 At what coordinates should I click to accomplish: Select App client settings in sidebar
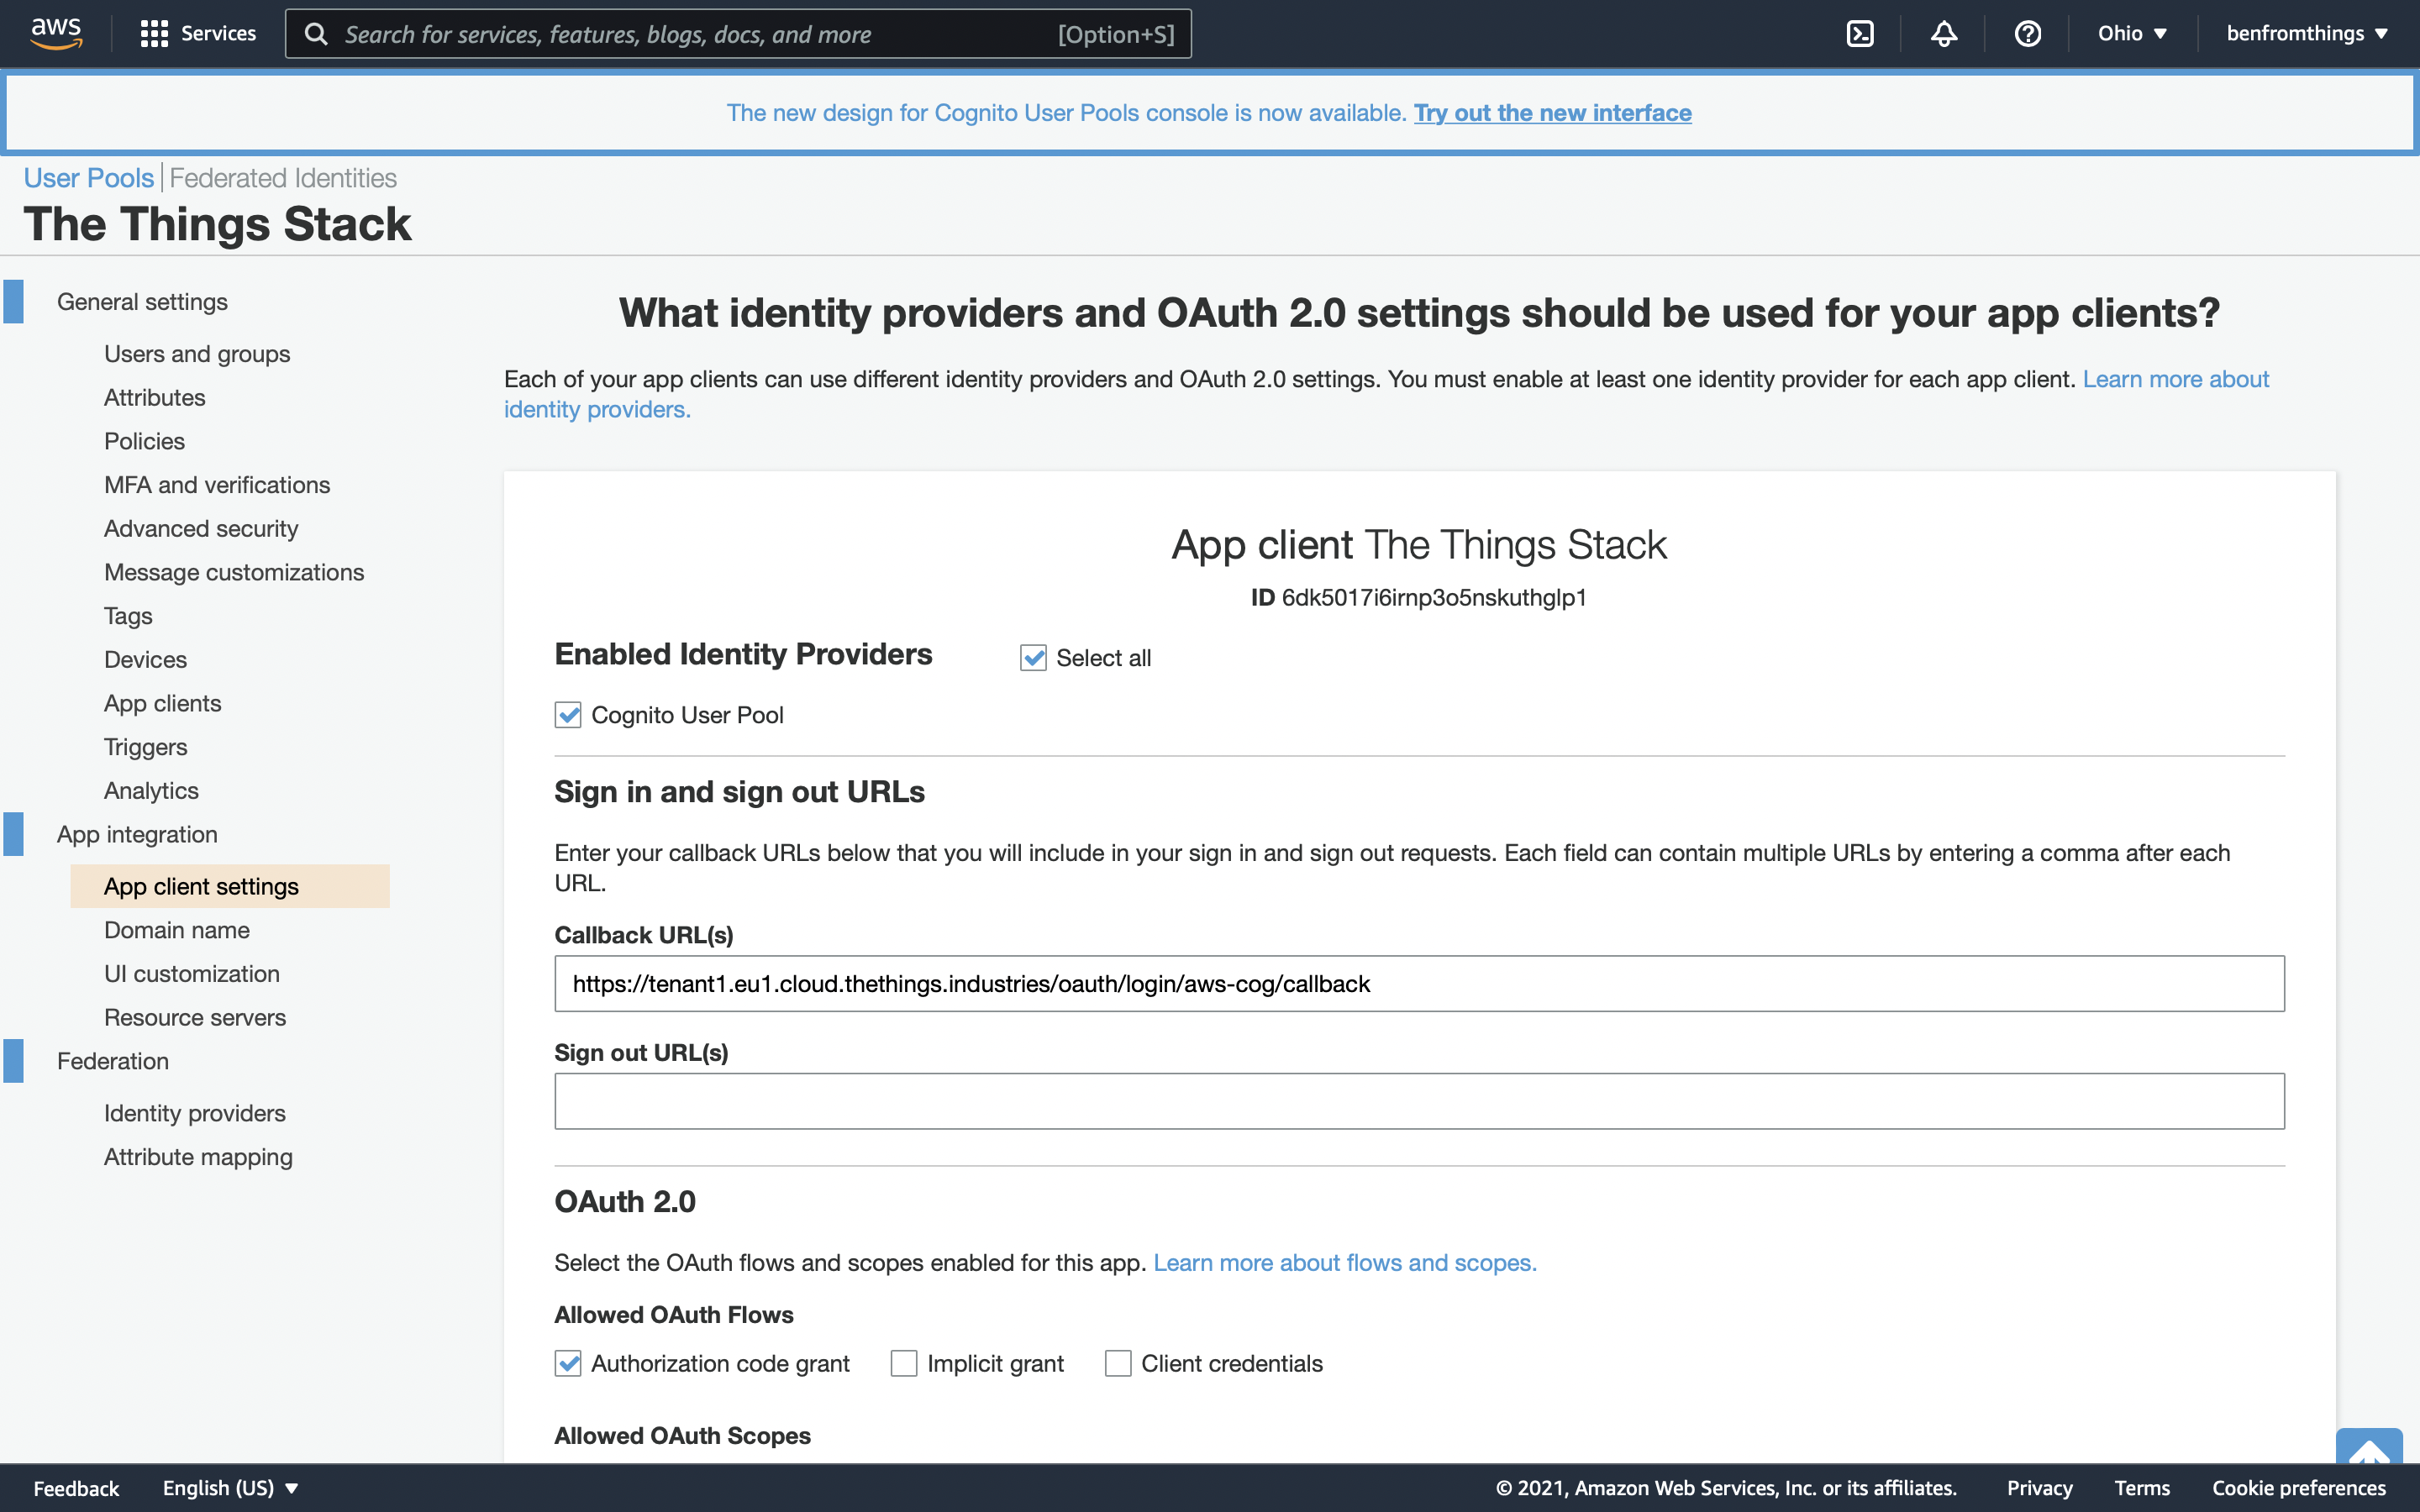(230, 886)
